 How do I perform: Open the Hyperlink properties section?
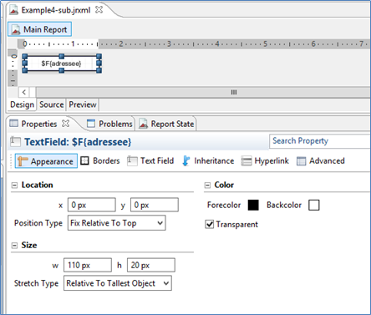pos(265,161)
